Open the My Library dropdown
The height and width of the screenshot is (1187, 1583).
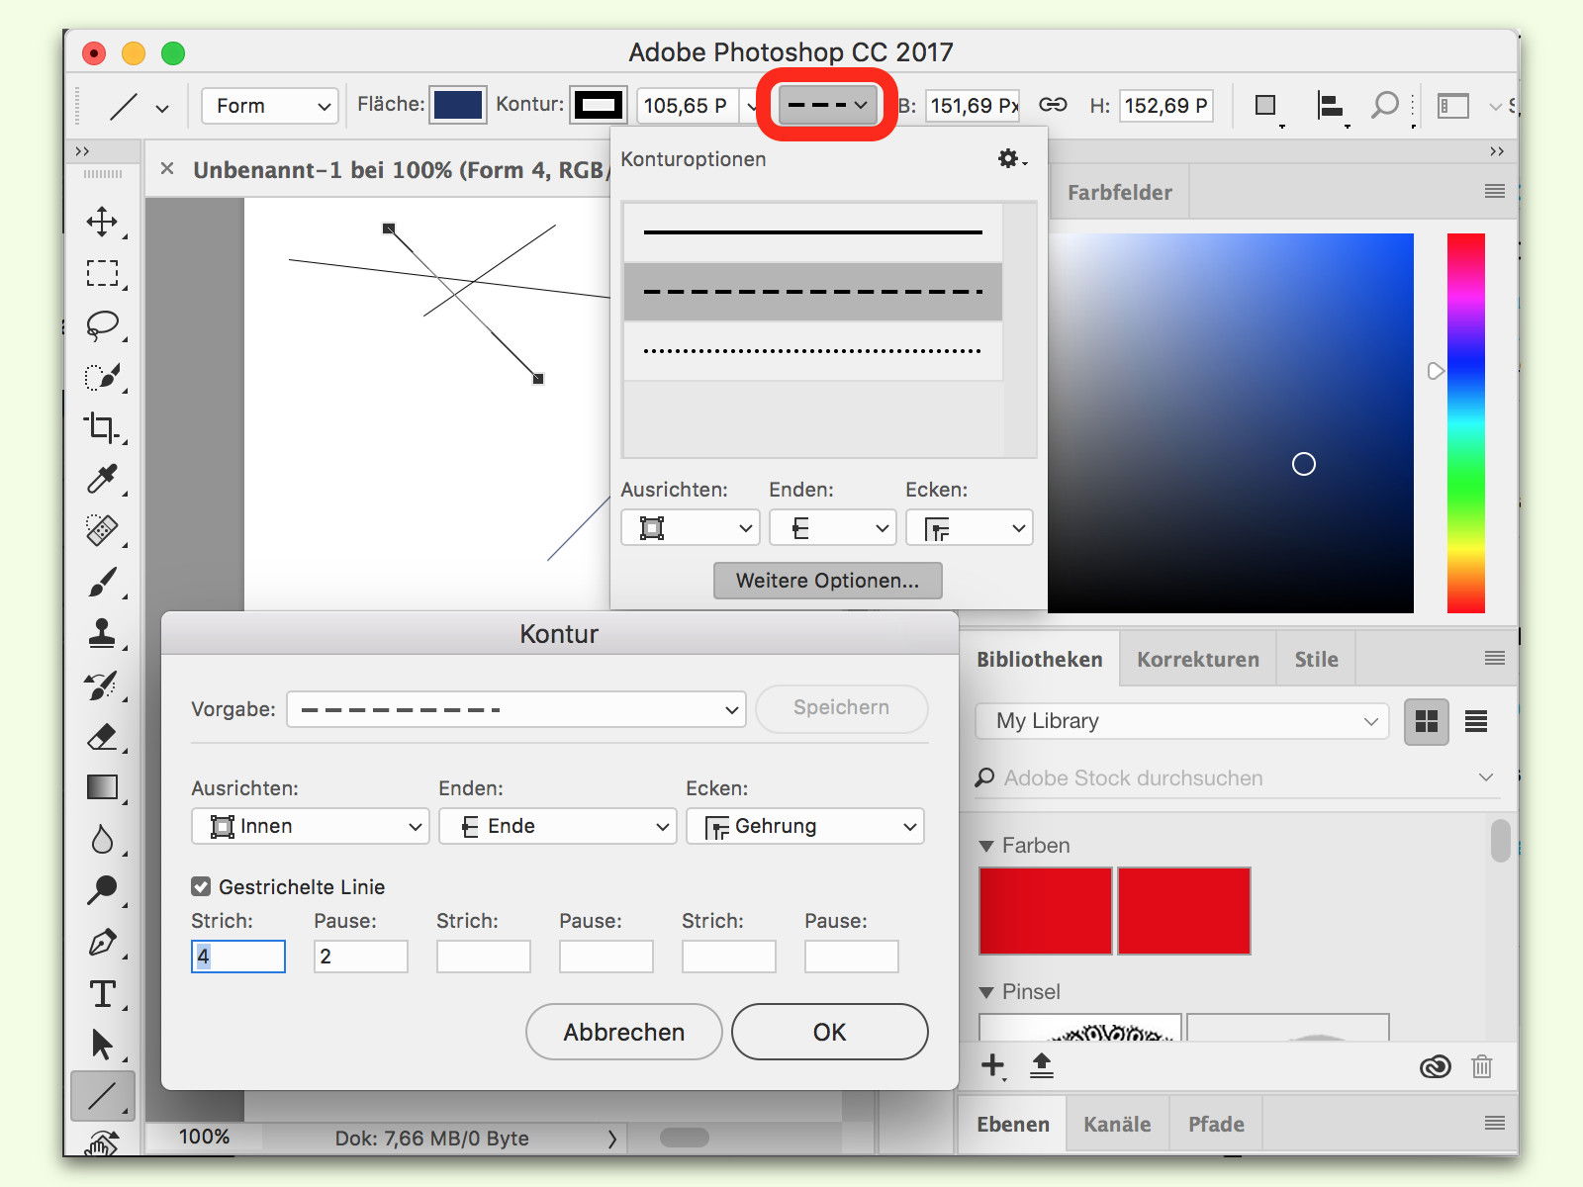(1181, 721)
